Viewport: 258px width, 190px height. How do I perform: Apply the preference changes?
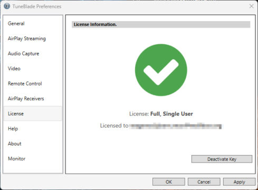tap(239, 182)
